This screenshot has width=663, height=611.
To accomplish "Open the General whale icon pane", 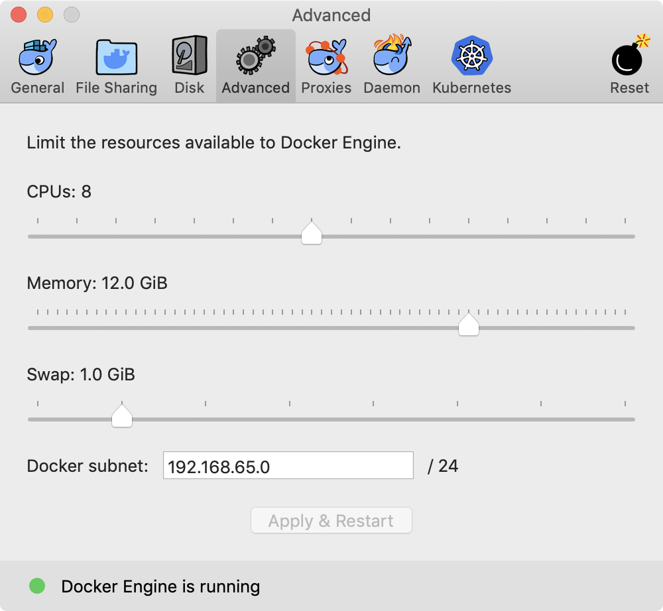I will tap(38, 66).
